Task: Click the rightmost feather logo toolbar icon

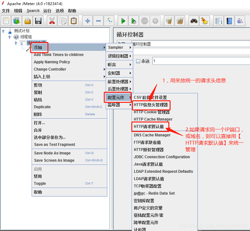Action: coord(240,21)
